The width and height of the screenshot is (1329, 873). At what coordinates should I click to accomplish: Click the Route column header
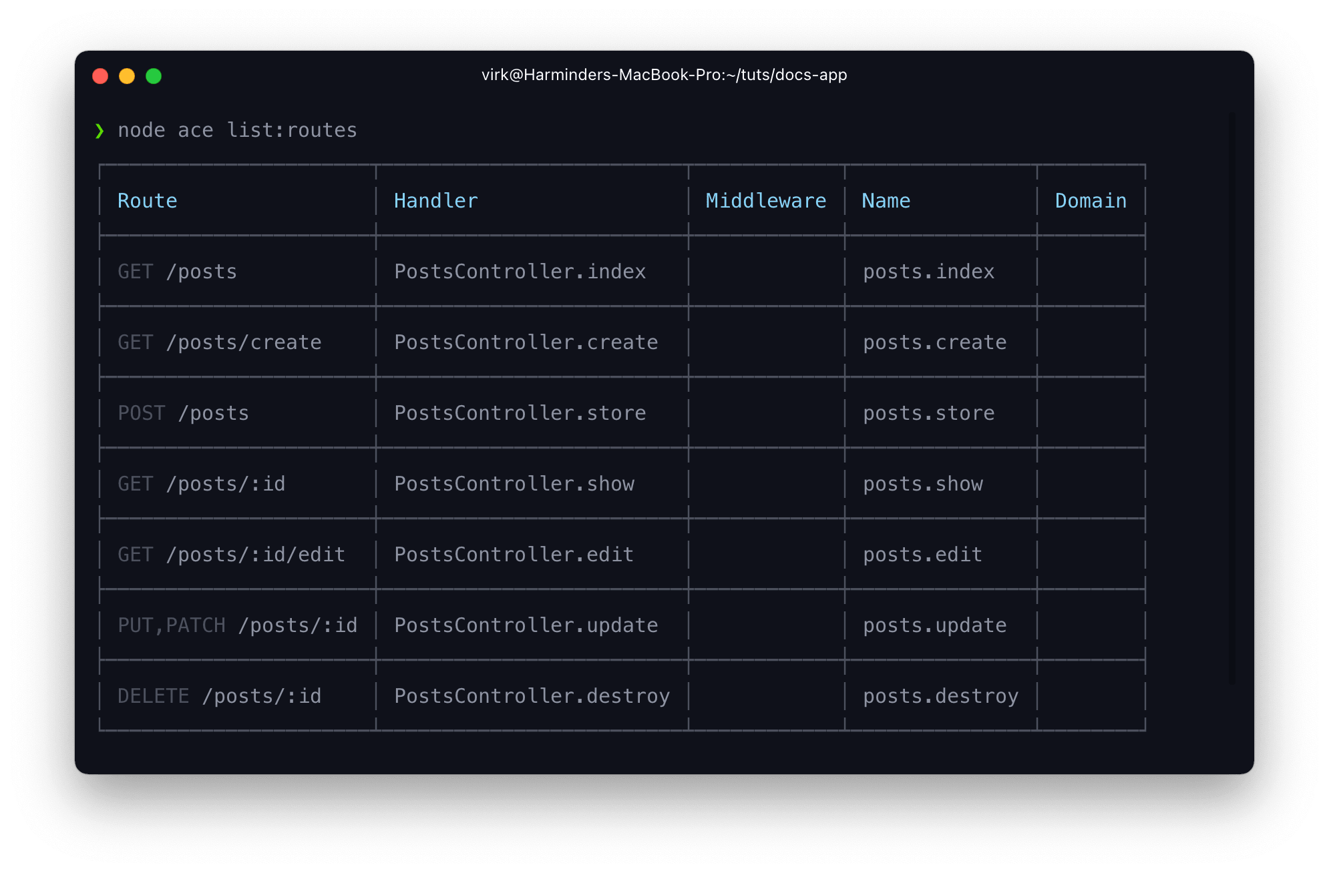[x=148, y=201]
